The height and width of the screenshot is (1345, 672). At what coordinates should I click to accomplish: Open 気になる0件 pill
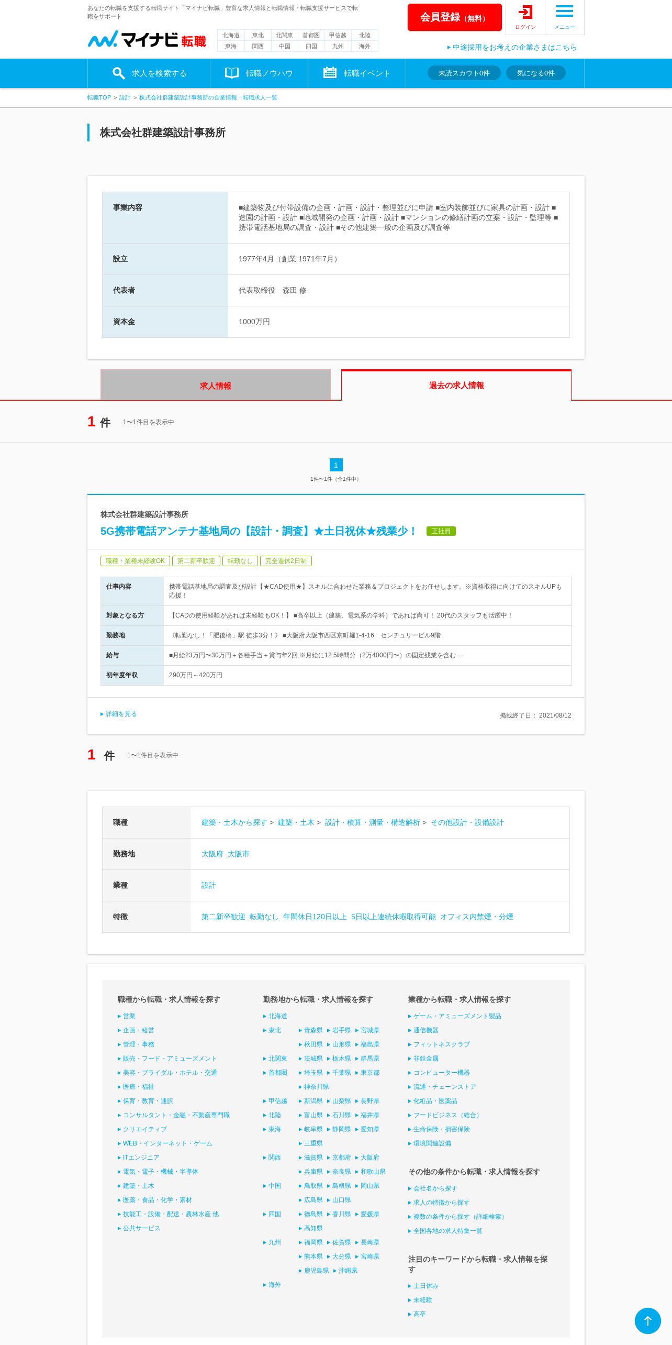coord(535,73)
